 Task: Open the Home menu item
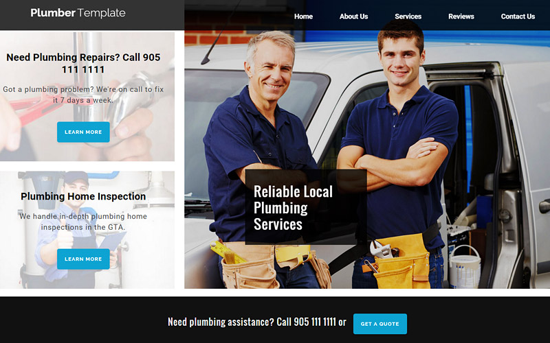[x=303, y=16]
